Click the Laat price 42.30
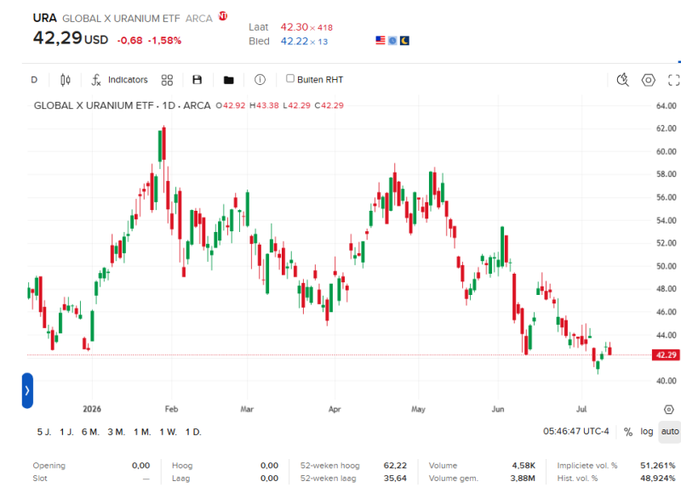 click(x=294, y=27)
